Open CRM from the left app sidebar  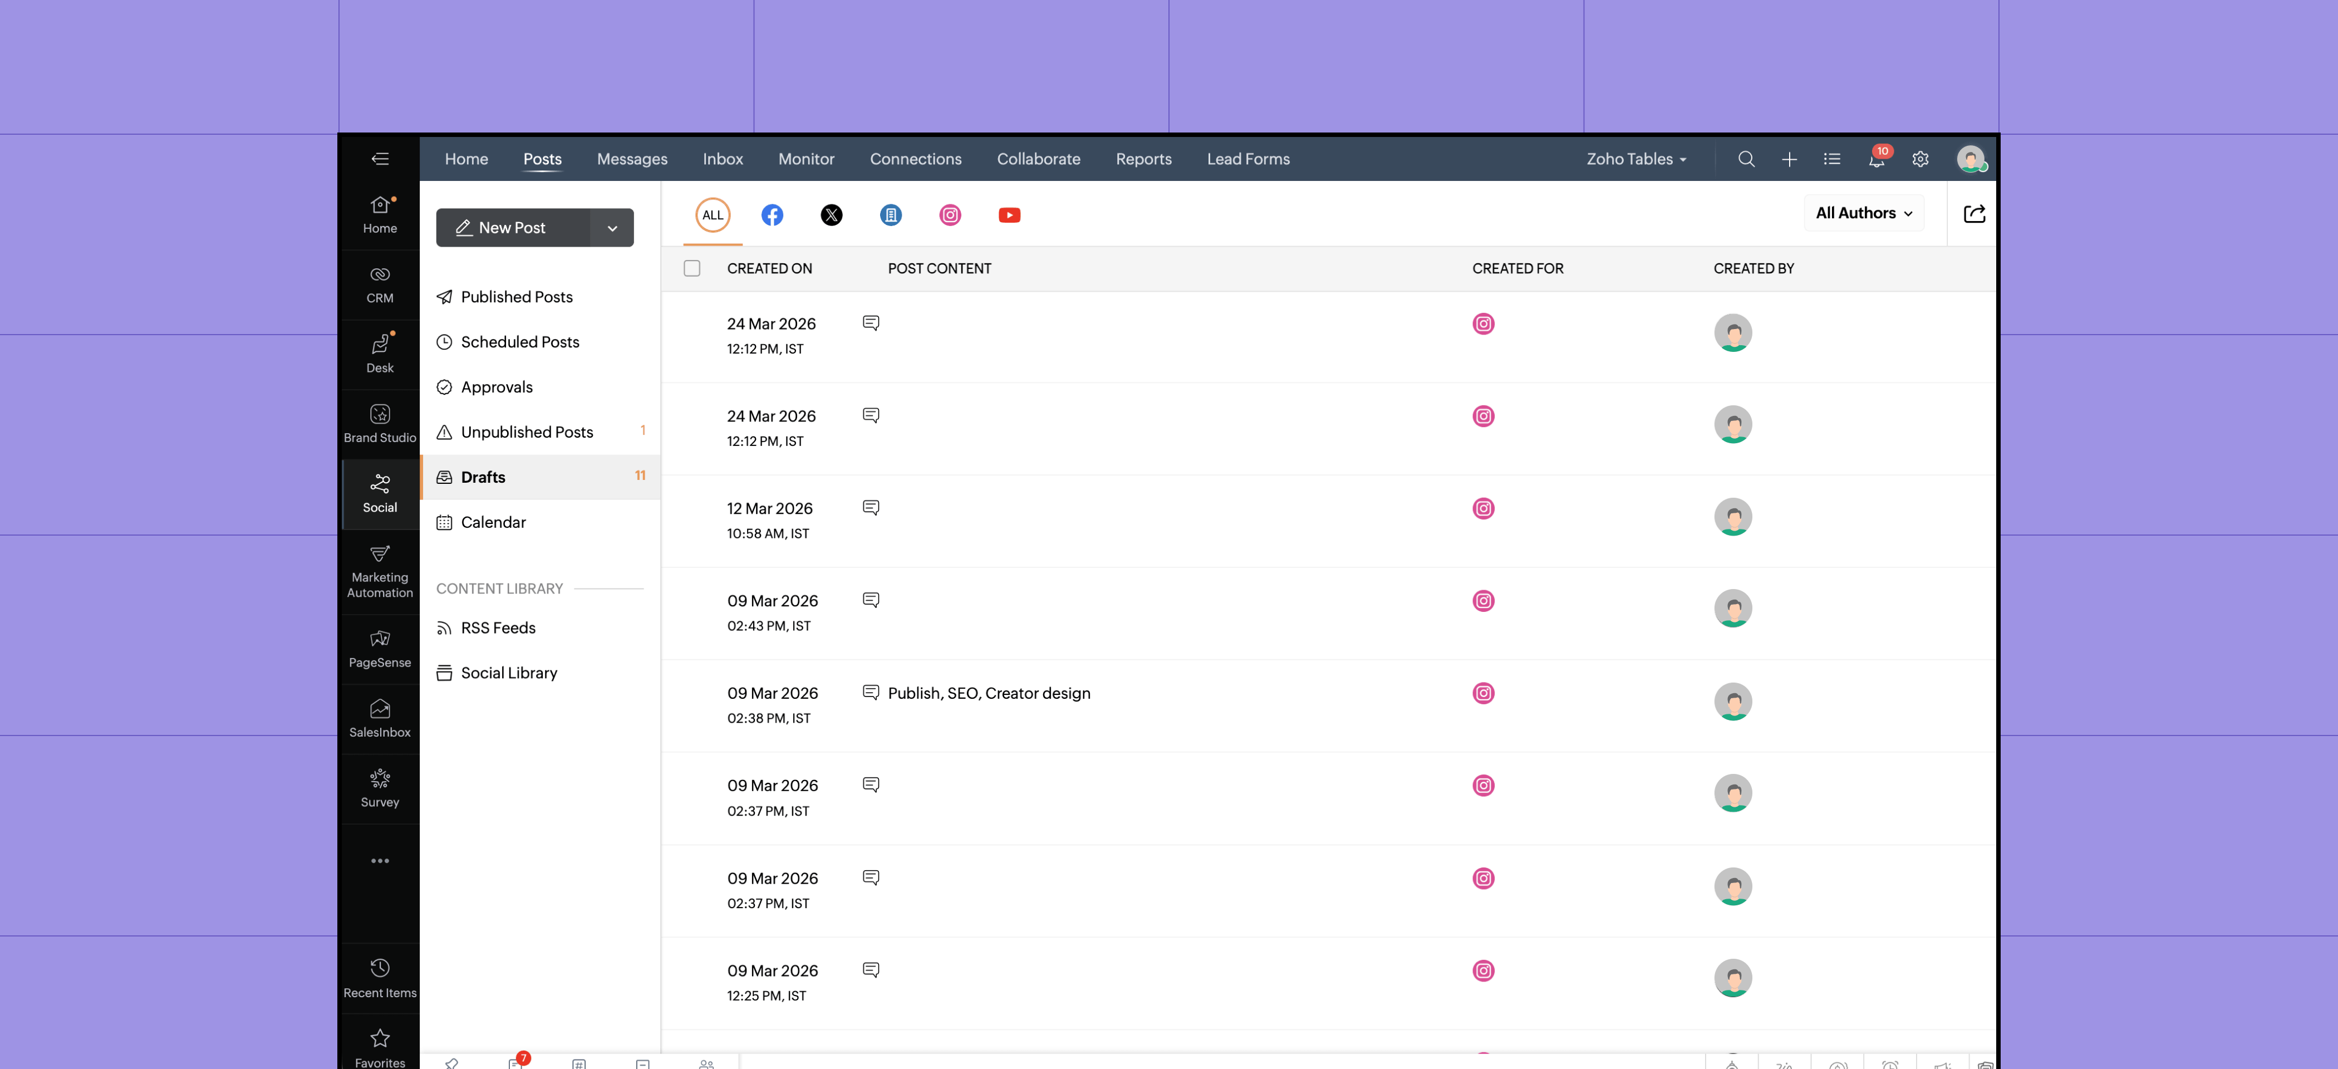379,283
